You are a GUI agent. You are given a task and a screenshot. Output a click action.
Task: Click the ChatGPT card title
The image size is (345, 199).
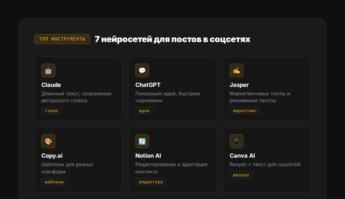click(148, 85)
